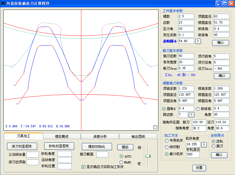This screenshot has height=175, width=235.
Task: Select the 修缘高 radio option
Action: click(198, 109)
